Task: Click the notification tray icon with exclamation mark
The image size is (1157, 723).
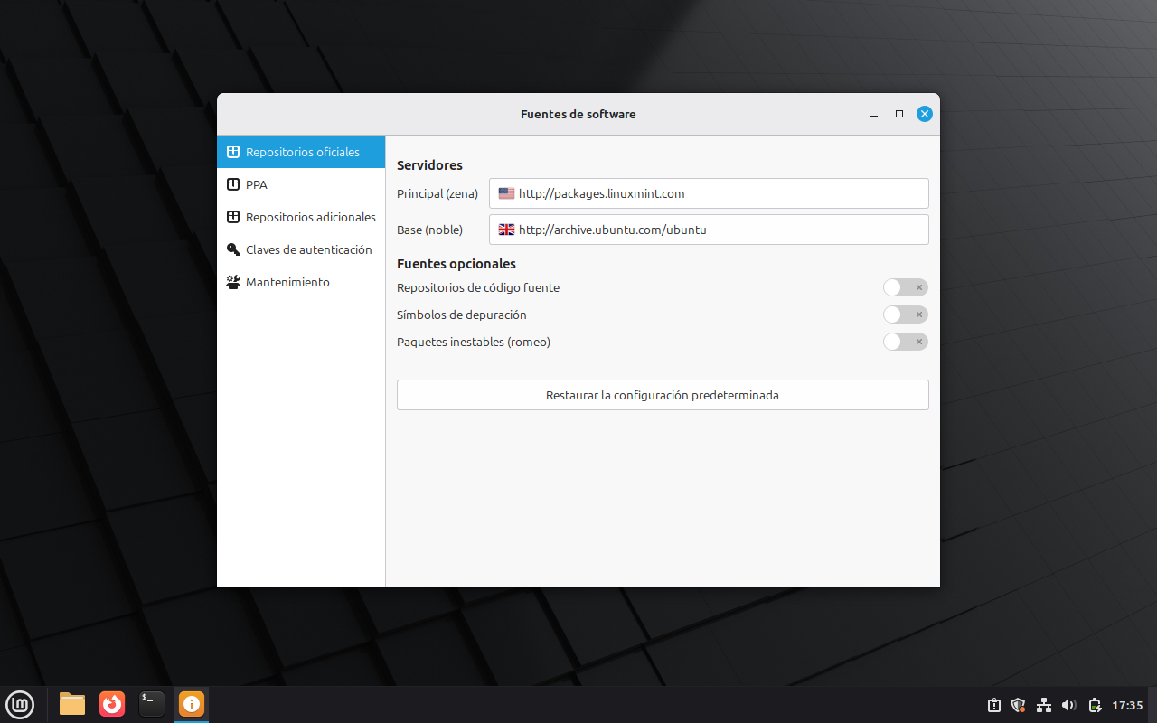Action: coord(993,705)
